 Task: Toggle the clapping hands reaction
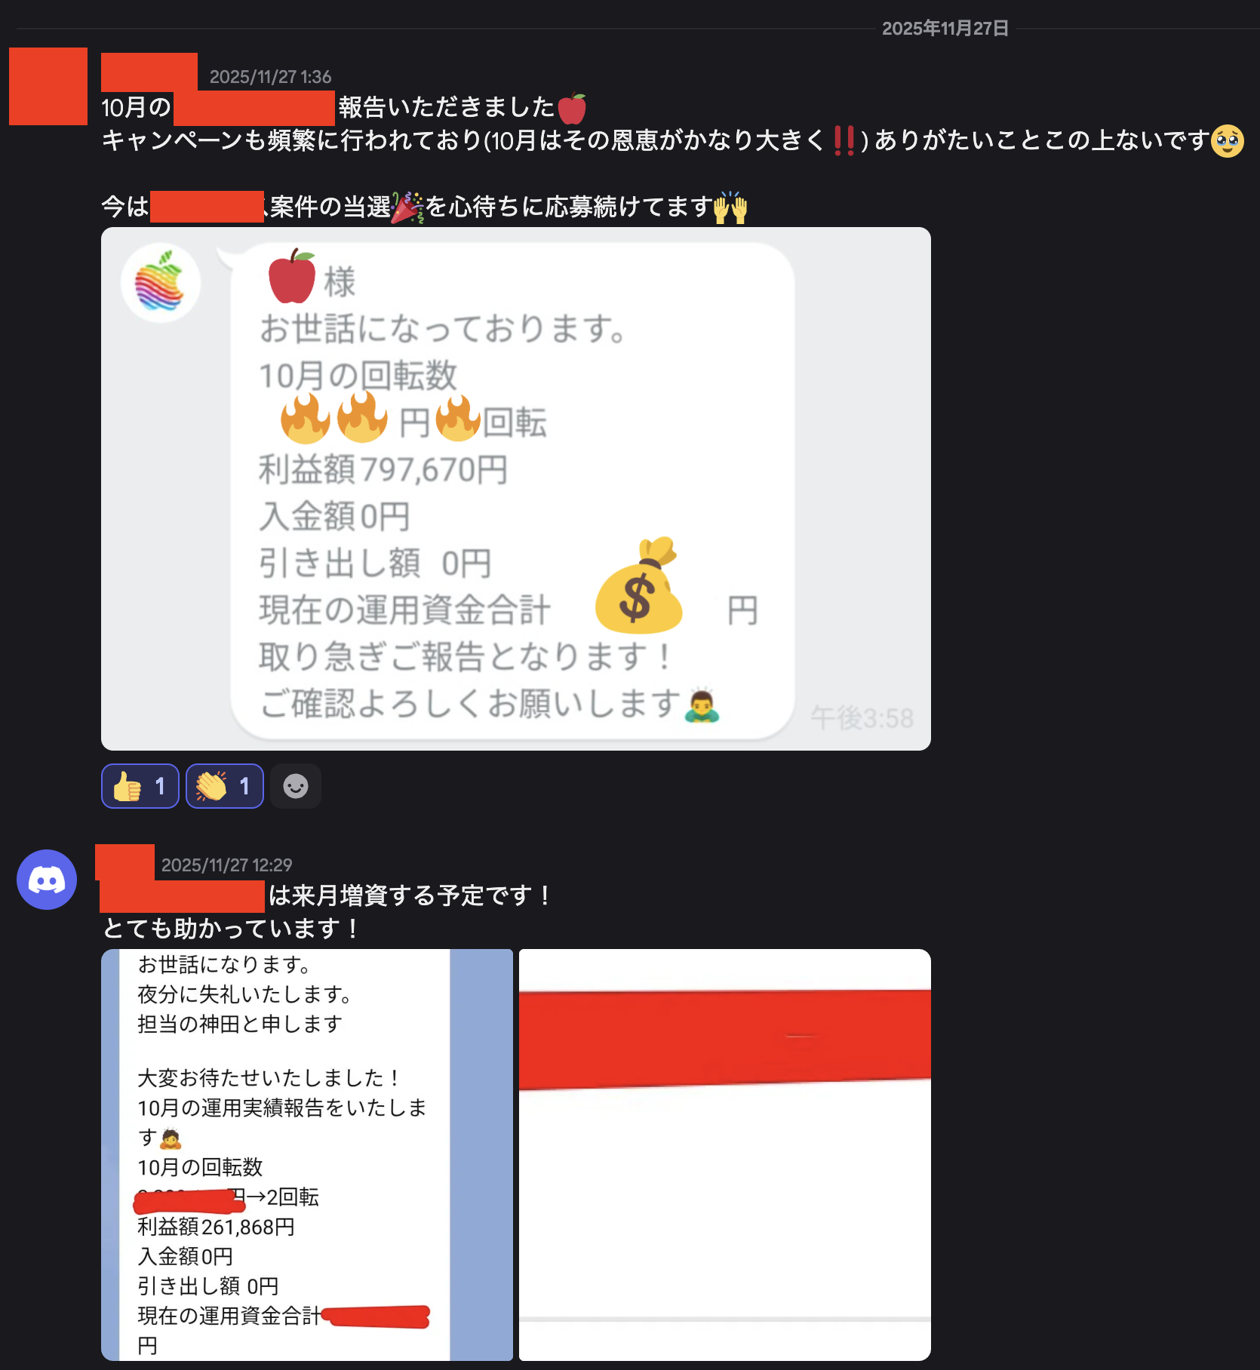(x=224, y=786)
